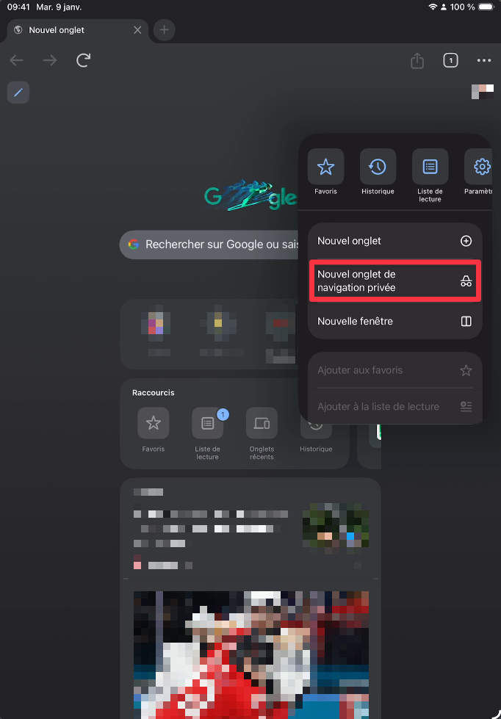501x719 pixels.
Task: Open the Favoris shortcut under Raccourcis
Action: click(x=154, y=430)
